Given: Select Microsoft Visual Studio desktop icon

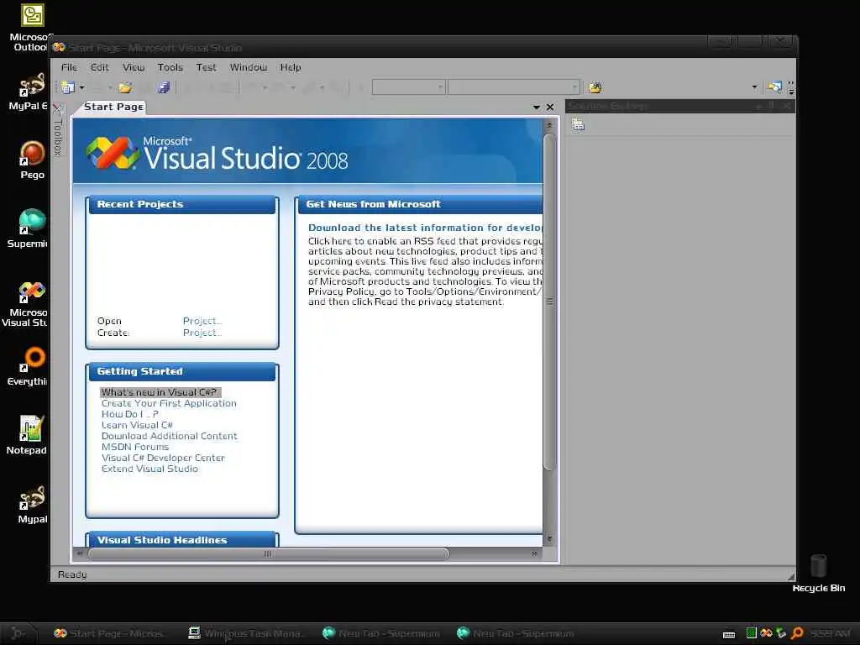Looking at the screenshot, I should click(x=28, y=303).
